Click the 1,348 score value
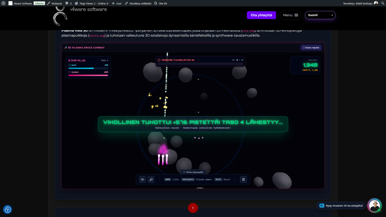 pyautogui.click(x=310, y=65)
